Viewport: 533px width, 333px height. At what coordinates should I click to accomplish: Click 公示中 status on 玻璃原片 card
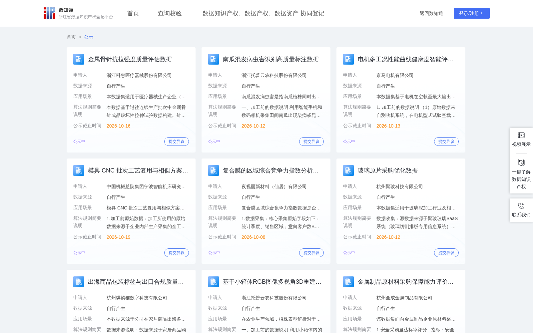pyautogui.click(x=349, y=253)
